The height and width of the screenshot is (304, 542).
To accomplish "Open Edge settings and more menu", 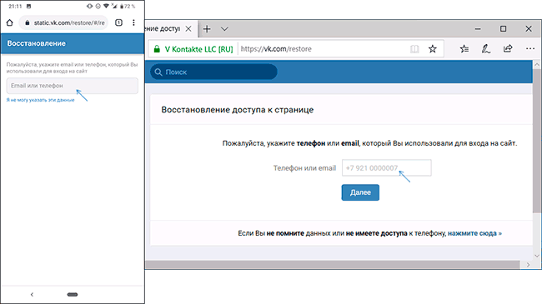I will 530,49.
